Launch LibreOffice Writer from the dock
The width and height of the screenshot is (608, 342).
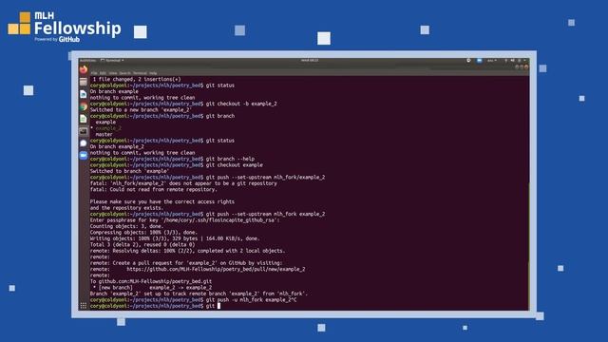tap(84, 94)
